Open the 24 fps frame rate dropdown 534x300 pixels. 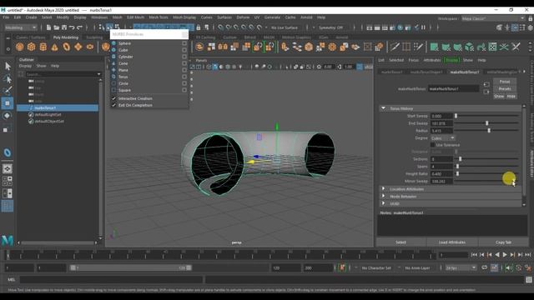point(461,268)
